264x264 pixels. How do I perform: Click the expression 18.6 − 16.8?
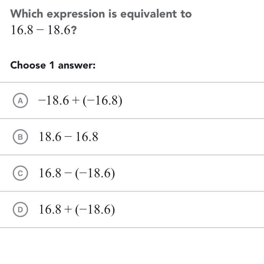pos(69,137)
